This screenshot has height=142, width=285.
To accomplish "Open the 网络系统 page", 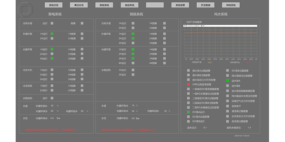I will 231,5.
